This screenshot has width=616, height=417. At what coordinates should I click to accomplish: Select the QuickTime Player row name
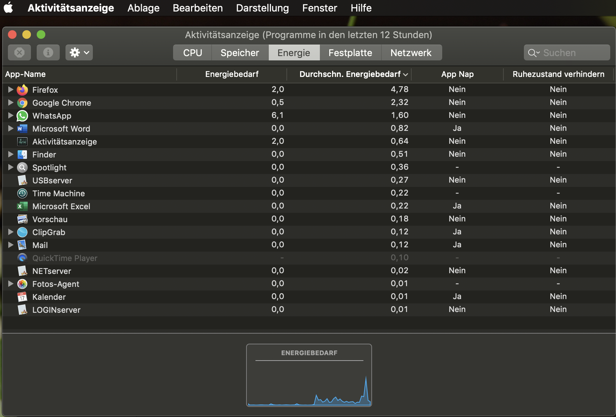[x=65, y=258]
